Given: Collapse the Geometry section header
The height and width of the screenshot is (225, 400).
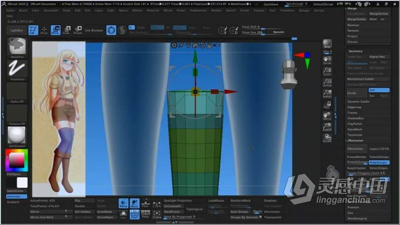Looking at the screenshot, I should point(356,51).
